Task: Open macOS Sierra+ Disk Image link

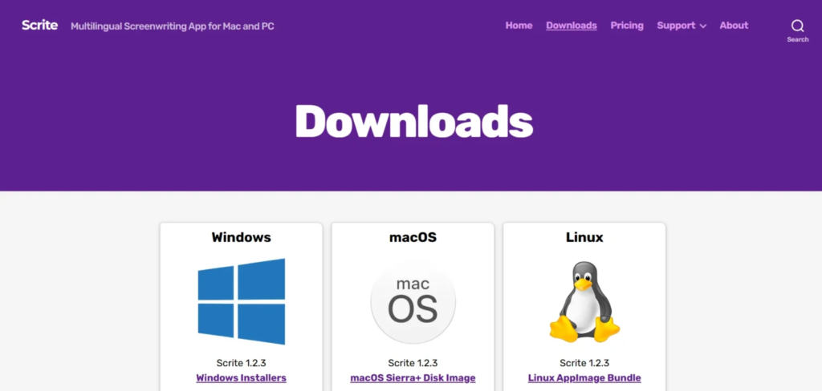Action: pyautogui.click(x=413, y=378)
